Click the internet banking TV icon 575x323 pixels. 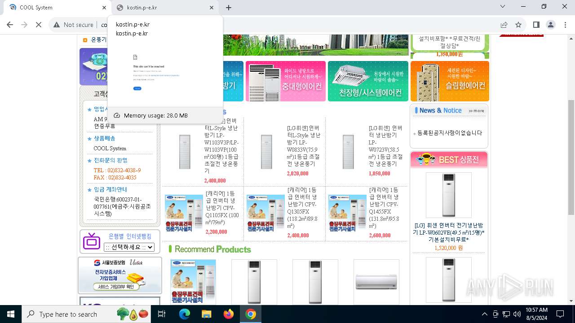click(x=92, y=241)
